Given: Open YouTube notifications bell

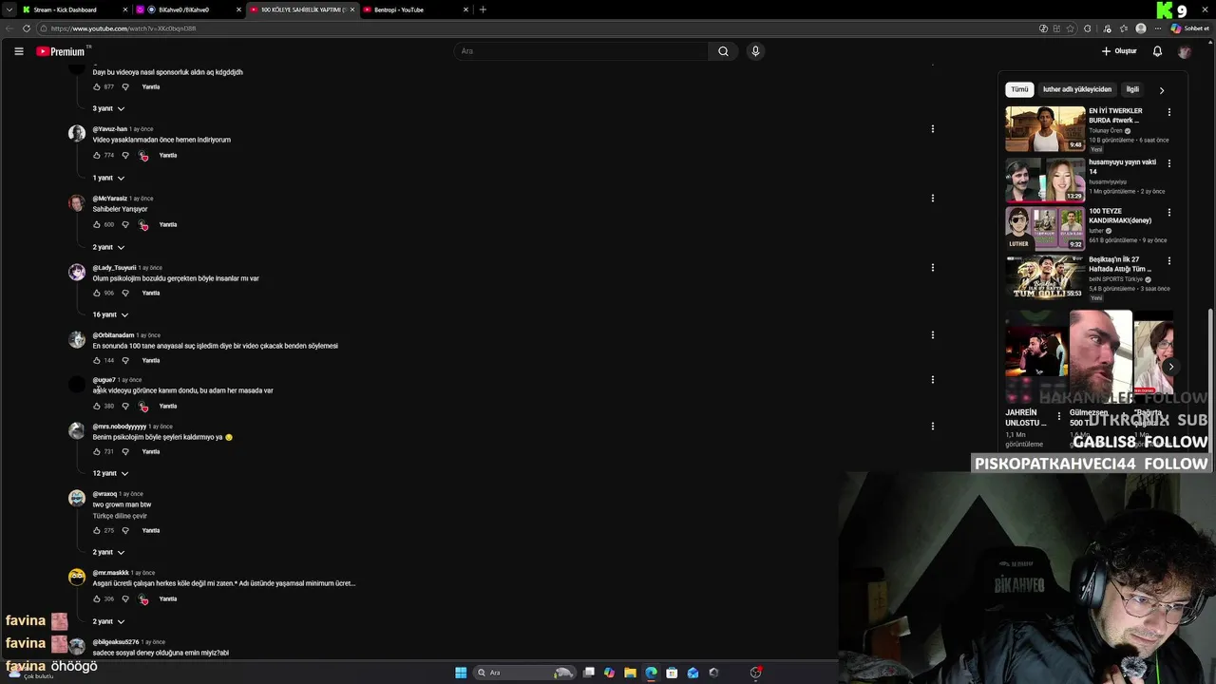Looking at the screenshot, I should [1157, 51].
